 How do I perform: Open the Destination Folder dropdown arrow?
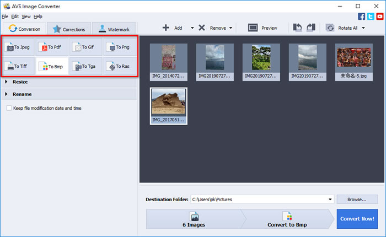pyautogui.click(x=330, y=200)
